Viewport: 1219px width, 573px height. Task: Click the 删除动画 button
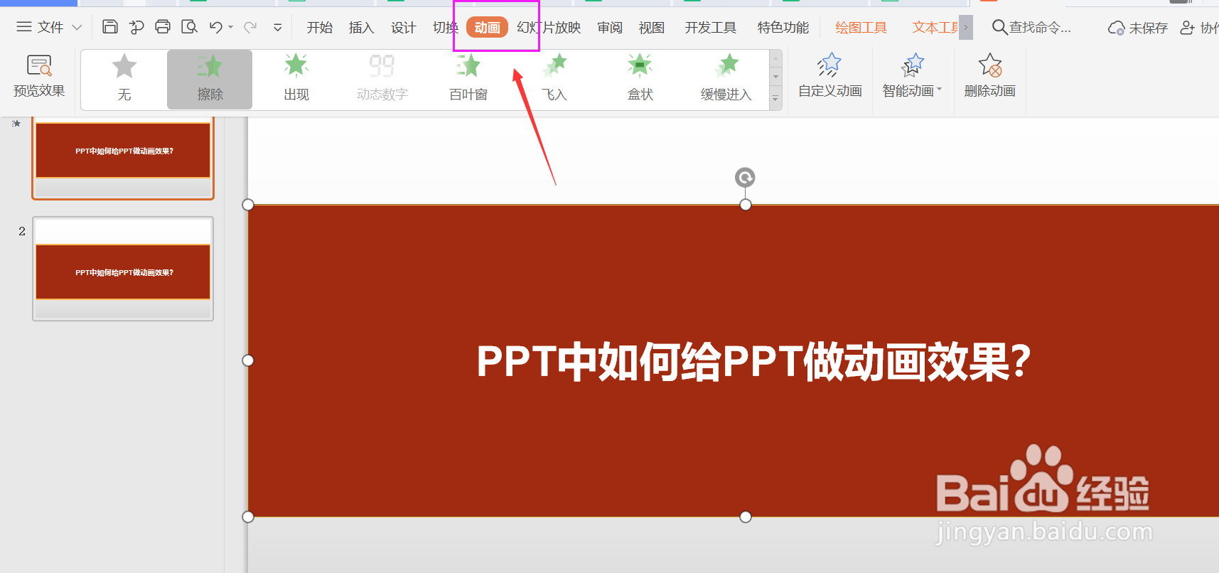[990, 76]
